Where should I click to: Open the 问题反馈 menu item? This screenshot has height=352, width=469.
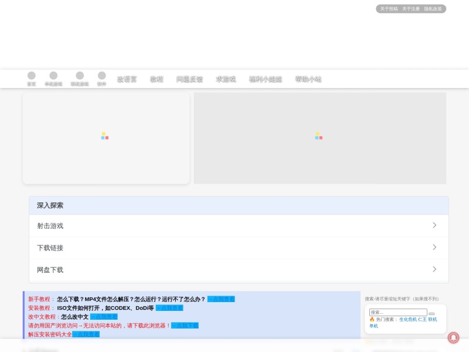[x=189, y=79]
